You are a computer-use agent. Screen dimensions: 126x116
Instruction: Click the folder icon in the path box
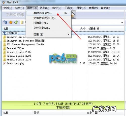(22, 23)
